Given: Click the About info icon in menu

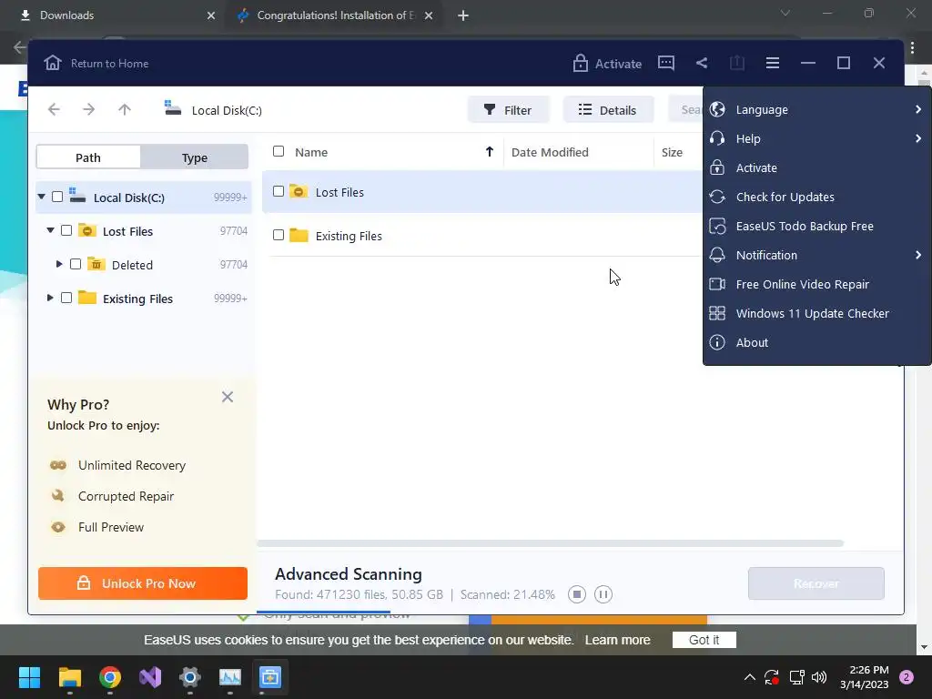Looking at the screenshot, I should click(717, 342).
